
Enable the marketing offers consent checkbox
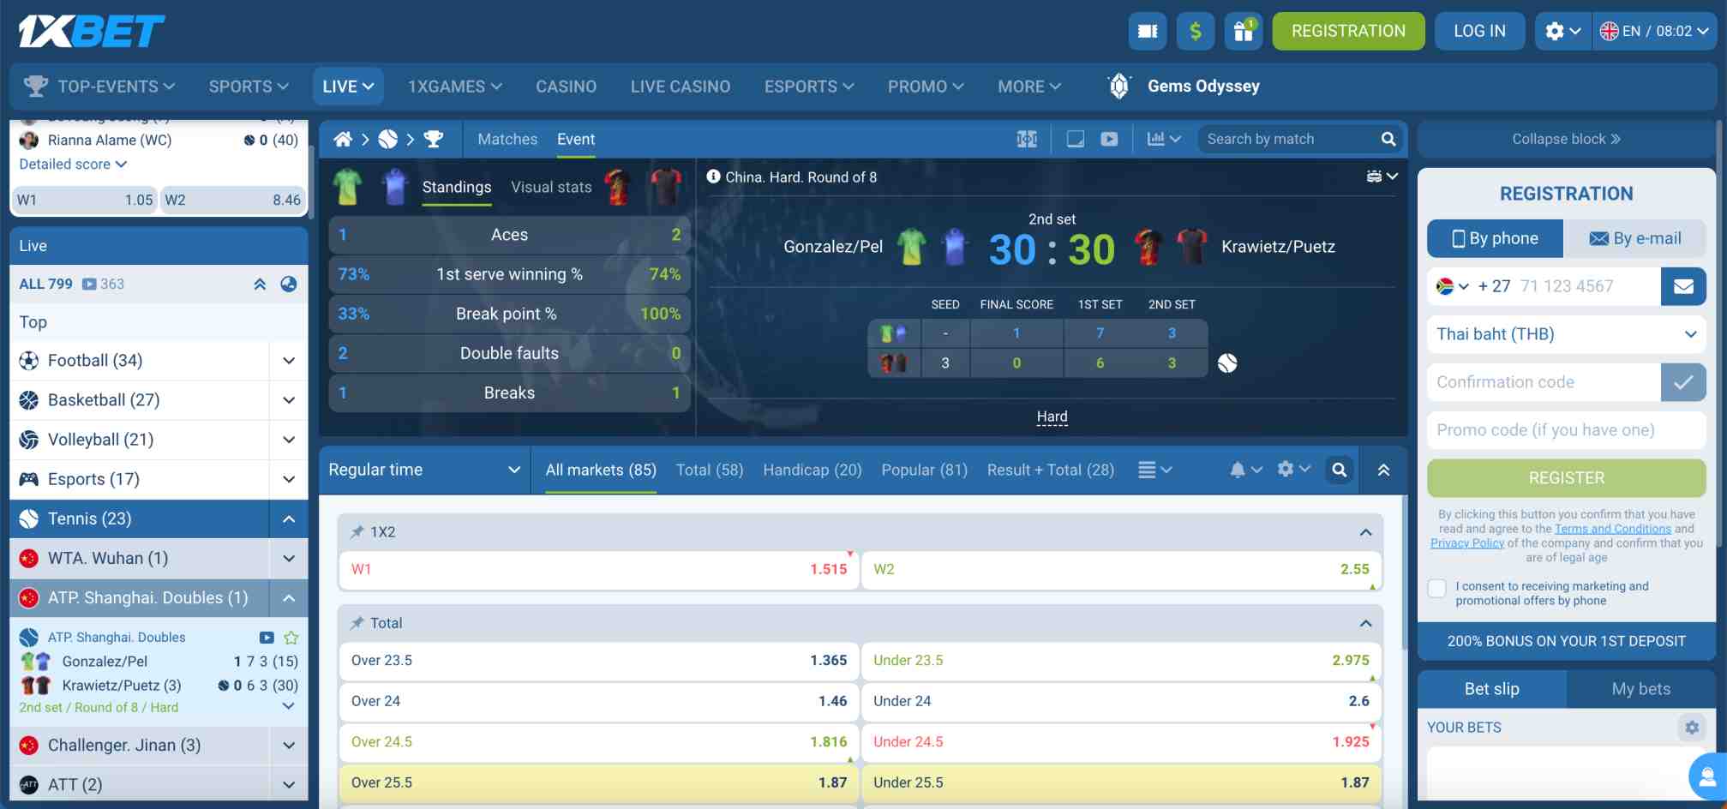[x=1436, y=588]
